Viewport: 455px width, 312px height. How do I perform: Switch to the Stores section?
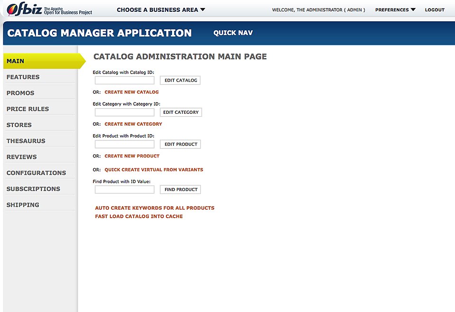[19, 125]
